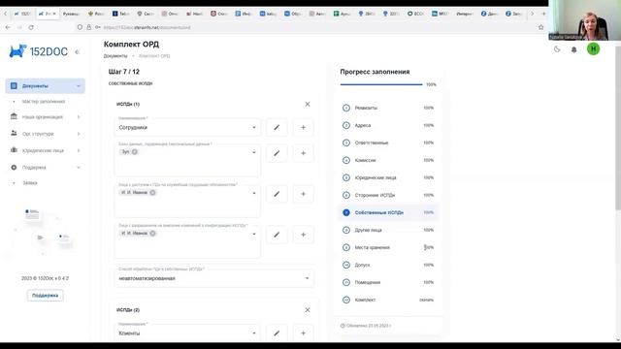Select Юридические лица step in progress list
Image resolution: width=621 pixels, height=349 pixels.
point(388,177)
